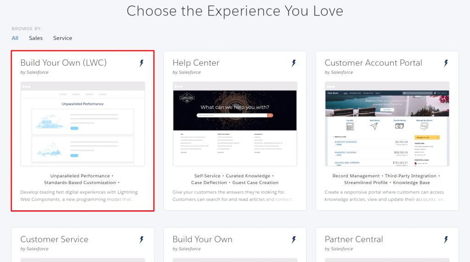Click 'by Salesforce' under Help Center
This screenshot has width=470, height=262.
187,72
